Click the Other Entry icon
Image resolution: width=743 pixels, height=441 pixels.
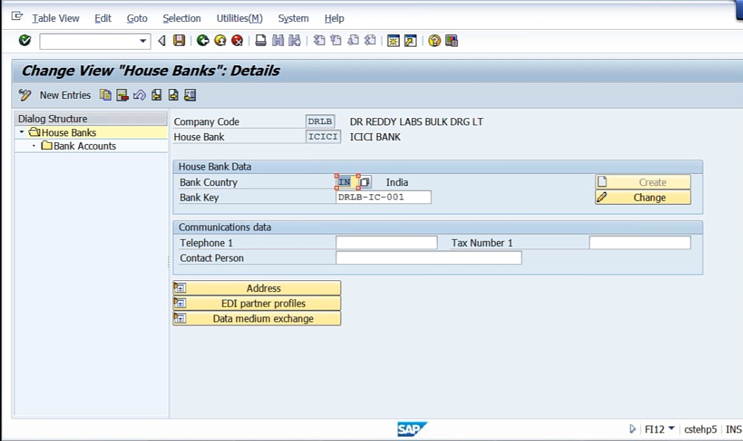190,95
